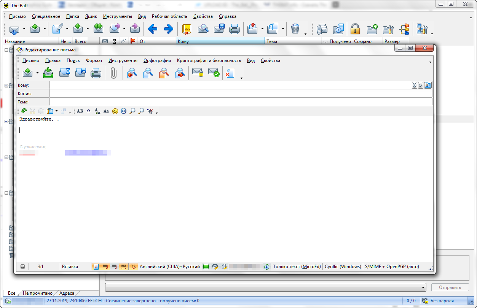Click the green Save to Outbox icon

click(48, 73)
